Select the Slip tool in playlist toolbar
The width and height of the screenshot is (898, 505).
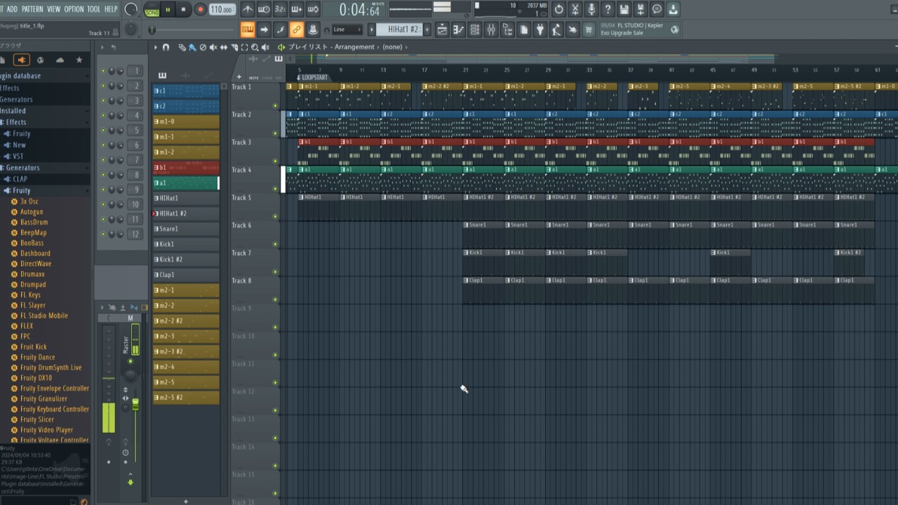point(224,47)
